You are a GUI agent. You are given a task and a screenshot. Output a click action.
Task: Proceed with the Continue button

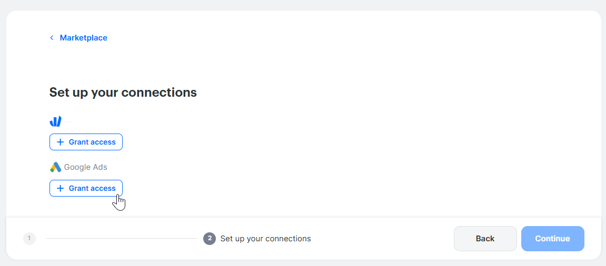[553, 239]
